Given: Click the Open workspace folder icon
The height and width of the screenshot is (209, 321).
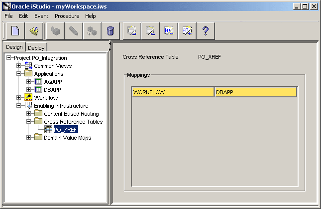Looking at the screenshot, I should (34, 31).
